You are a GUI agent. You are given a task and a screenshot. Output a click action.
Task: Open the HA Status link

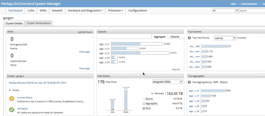tap(22, 109)
